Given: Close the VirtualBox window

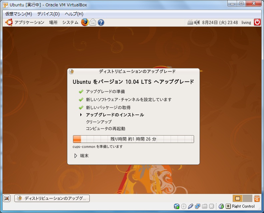Looking at the screenshot, I should [x=254, y=4].
